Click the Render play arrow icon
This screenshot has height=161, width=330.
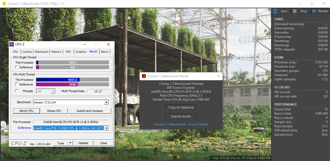[x=314, y=11]
